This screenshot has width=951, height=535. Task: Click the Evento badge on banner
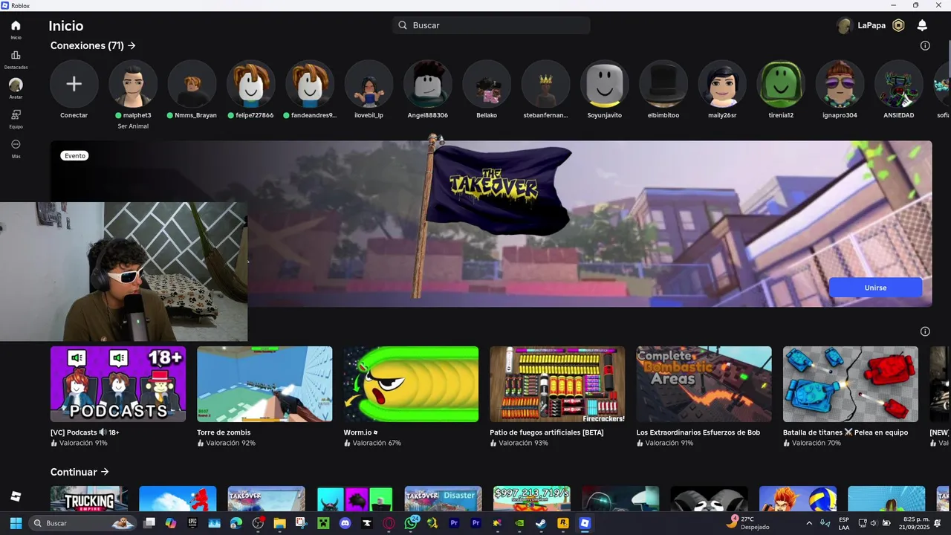[x=75, y=155]
